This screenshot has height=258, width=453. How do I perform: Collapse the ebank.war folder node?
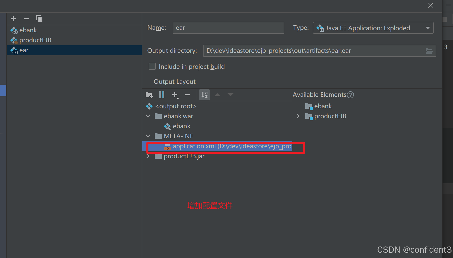(148, 116)
